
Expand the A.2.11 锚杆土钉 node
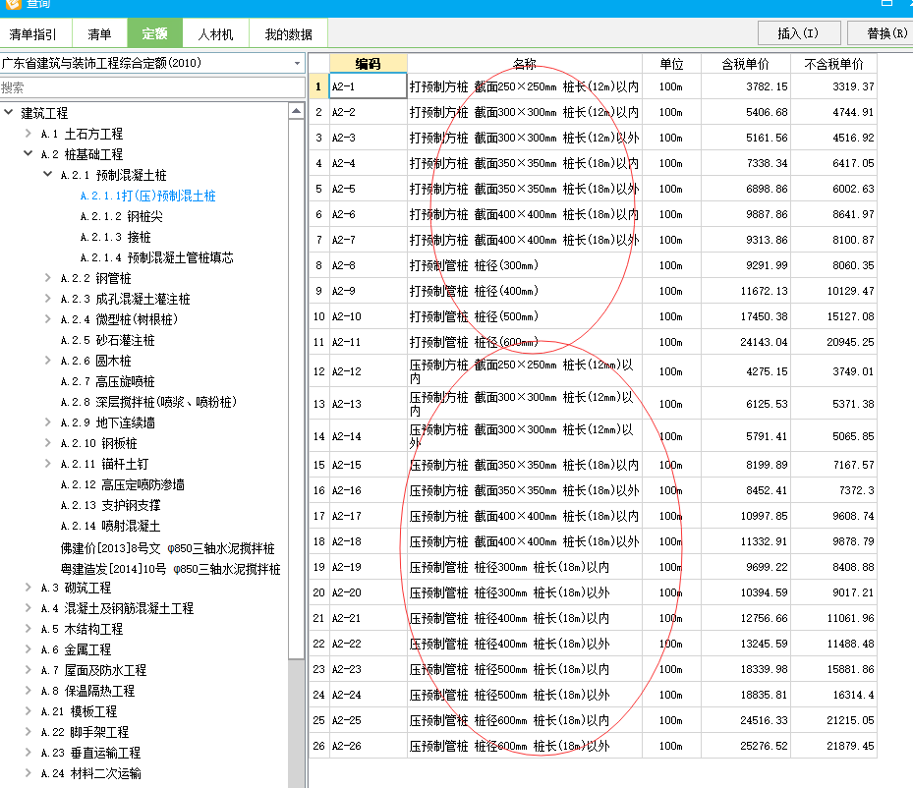tap(48, 463)
